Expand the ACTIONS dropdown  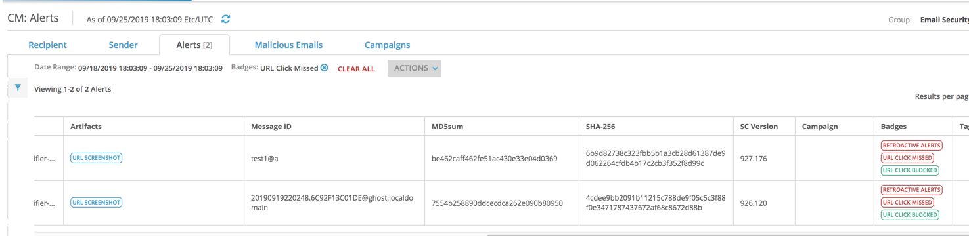[415, 68]
